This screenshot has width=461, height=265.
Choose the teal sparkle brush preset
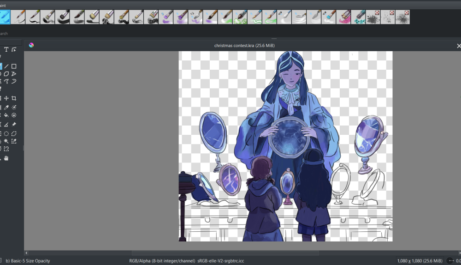(x=358, y=17)
